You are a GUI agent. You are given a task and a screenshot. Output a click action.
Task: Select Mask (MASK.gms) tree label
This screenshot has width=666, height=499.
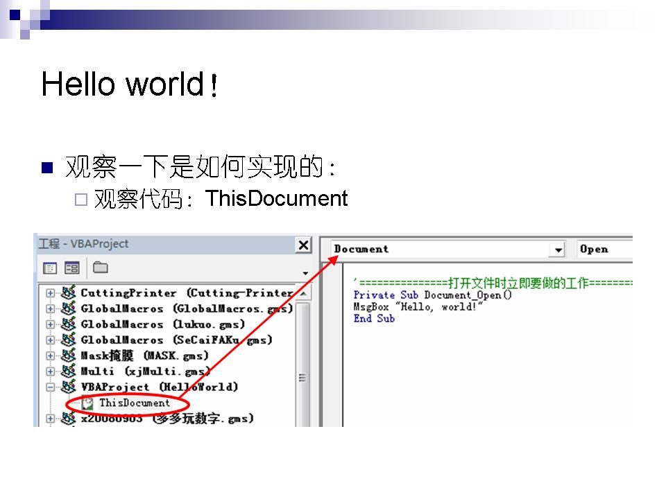[144, 356]
